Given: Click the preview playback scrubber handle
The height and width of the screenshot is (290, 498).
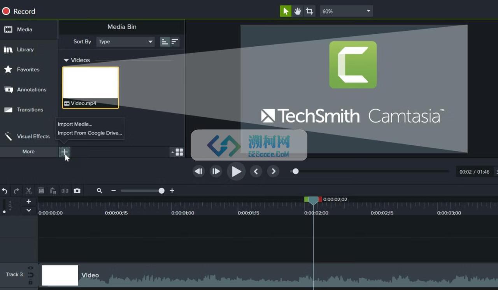Looking at the screenshot, I should (296, 171).
